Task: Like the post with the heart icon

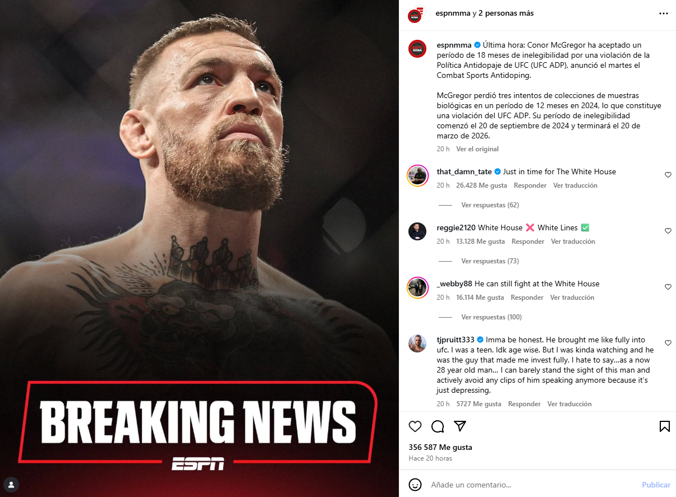Action: 415,426
